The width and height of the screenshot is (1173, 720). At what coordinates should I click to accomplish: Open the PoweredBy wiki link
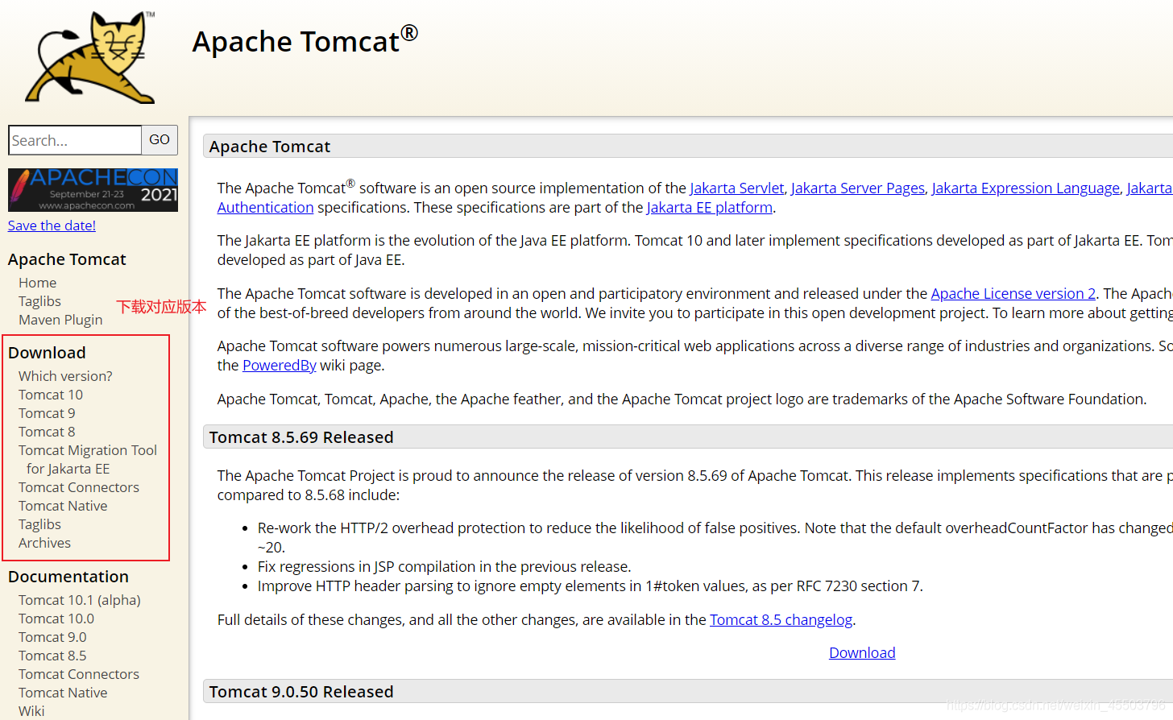(280, 365)
